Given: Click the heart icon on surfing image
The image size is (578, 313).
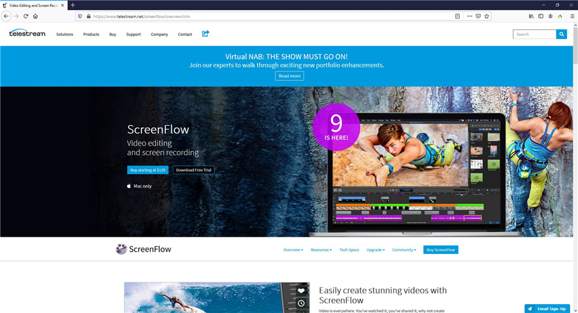Looking at the screenshot, I should 301,291.
